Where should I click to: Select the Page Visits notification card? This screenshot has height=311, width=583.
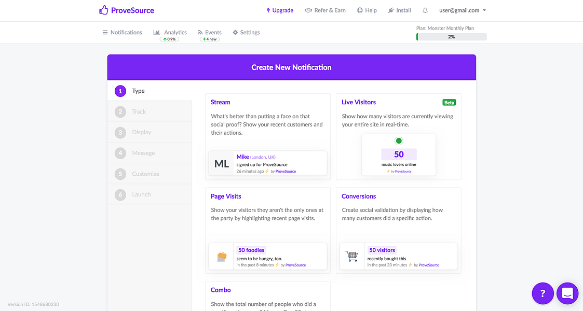click(267, 231)
